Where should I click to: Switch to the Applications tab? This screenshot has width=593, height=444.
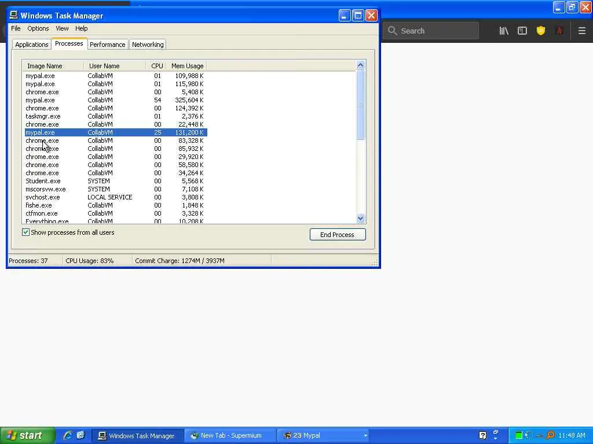[x=32, y=45]
